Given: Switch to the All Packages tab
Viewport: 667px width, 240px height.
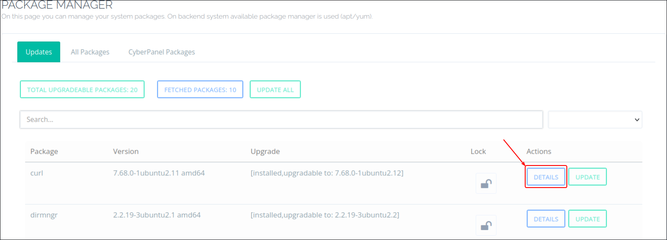Looking at the screenshot, I should point(90,52).
